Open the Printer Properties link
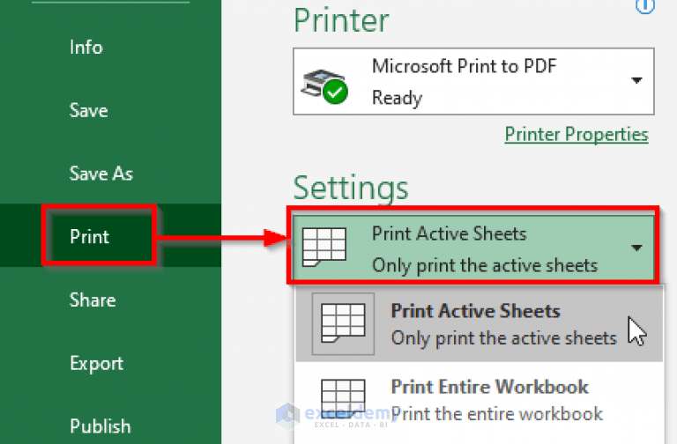The height and width of the screenshot is (444, 677). click(x=577, y=134)
